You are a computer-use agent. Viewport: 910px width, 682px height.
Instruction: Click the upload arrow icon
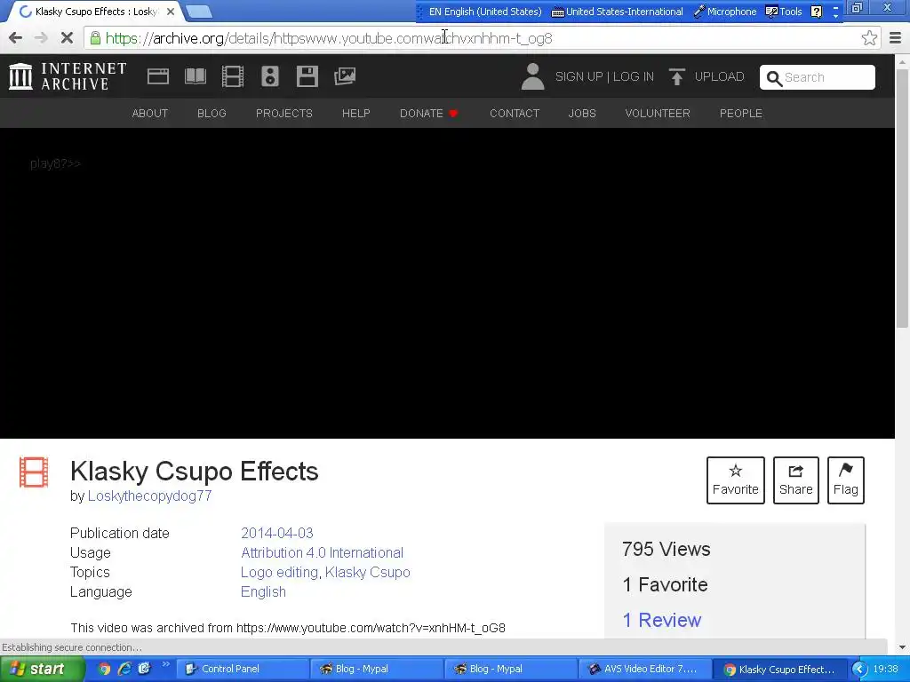[676, 76]
